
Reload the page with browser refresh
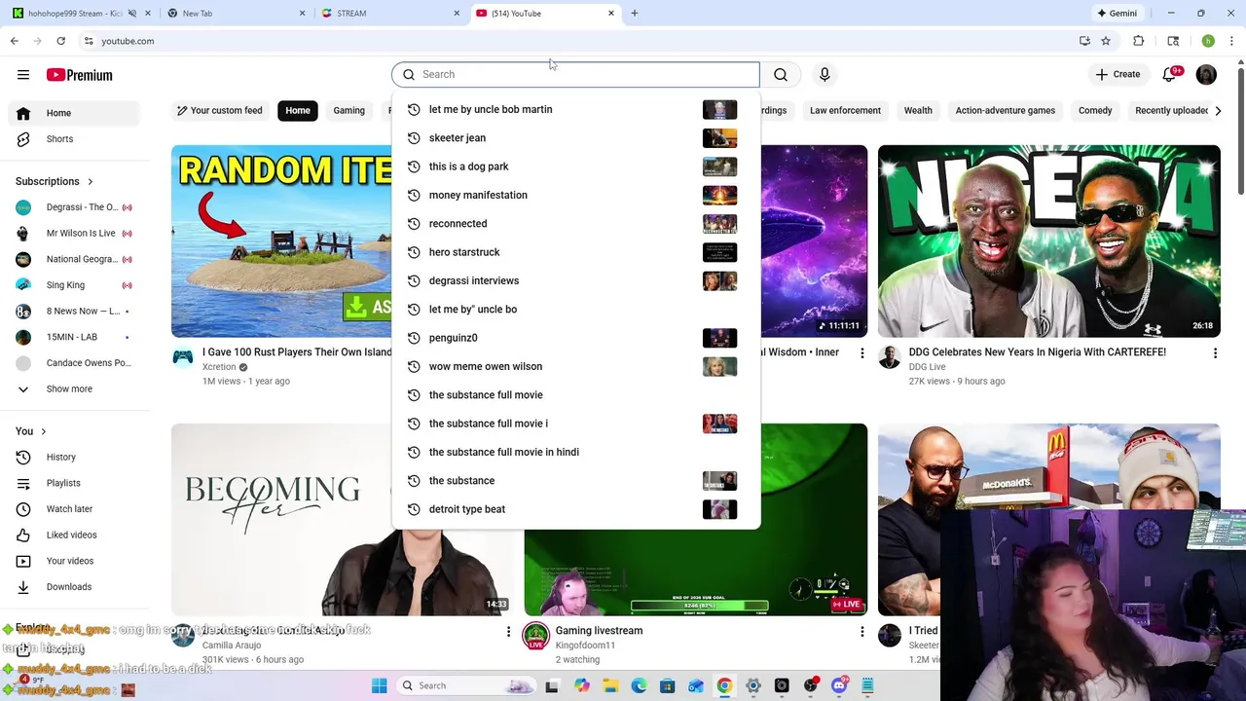(x=60, y=41)
